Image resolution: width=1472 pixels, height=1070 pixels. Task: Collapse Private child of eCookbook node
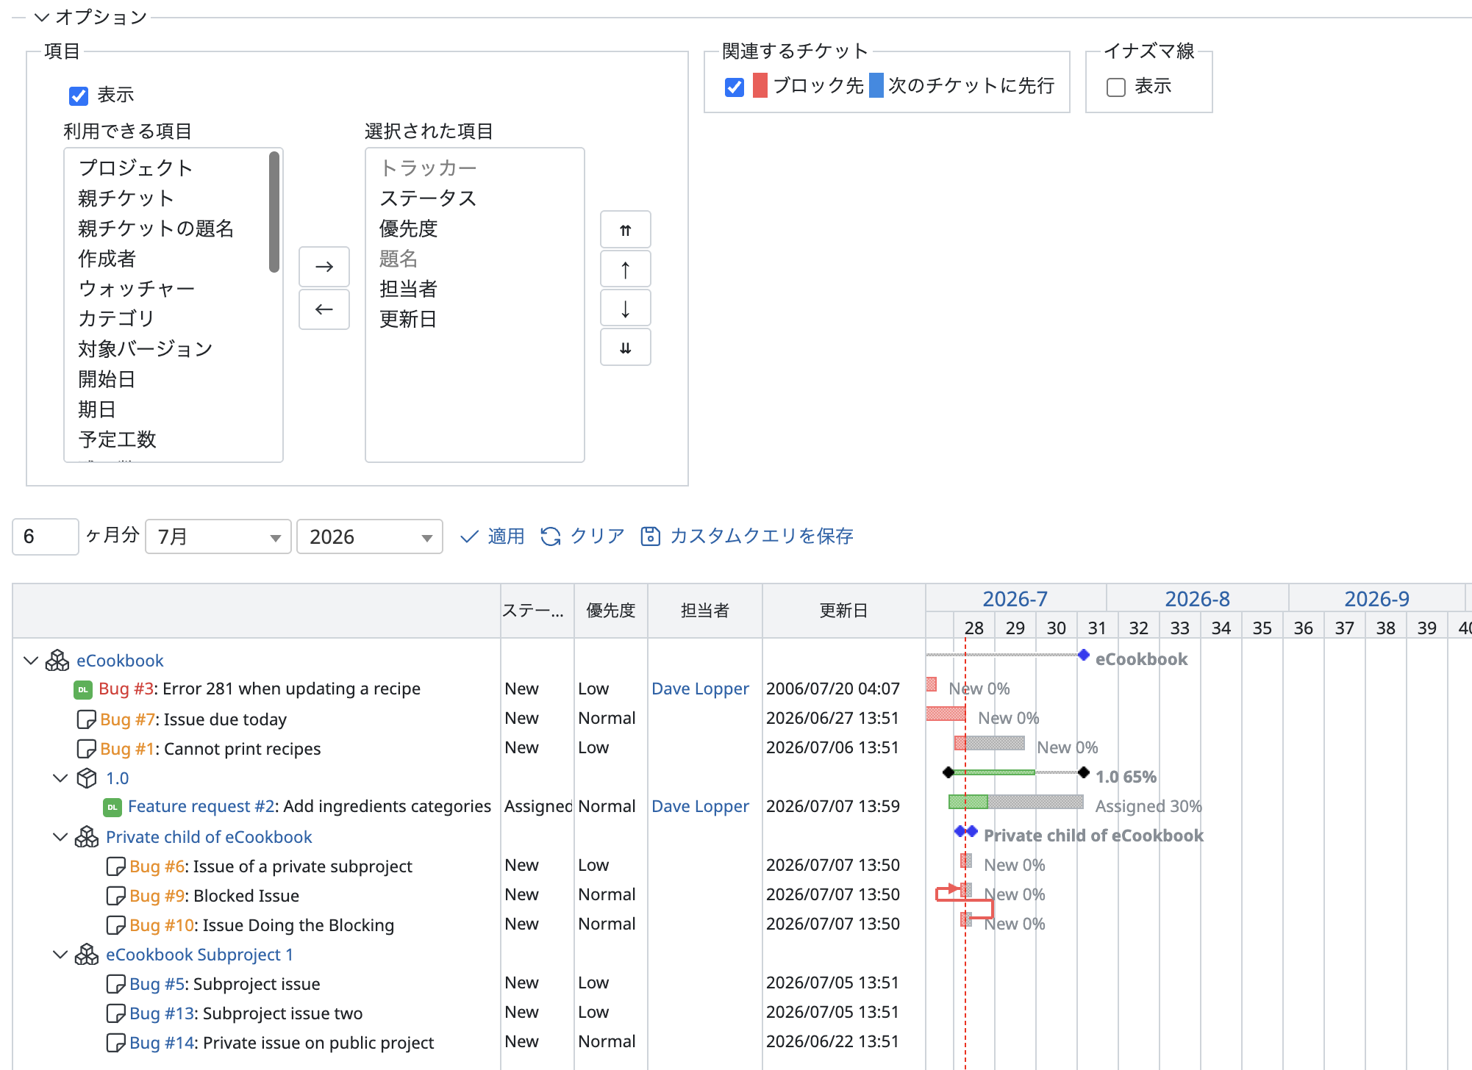(60, 836)
